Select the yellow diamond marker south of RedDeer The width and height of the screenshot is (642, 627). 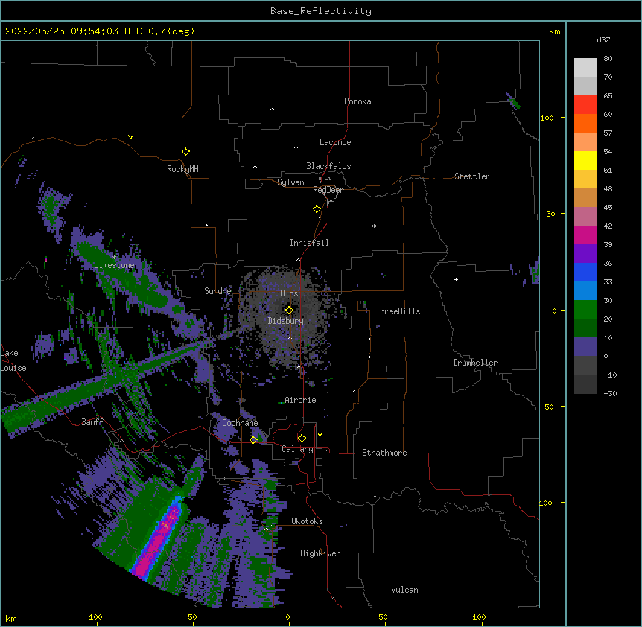tap(317, 209)
